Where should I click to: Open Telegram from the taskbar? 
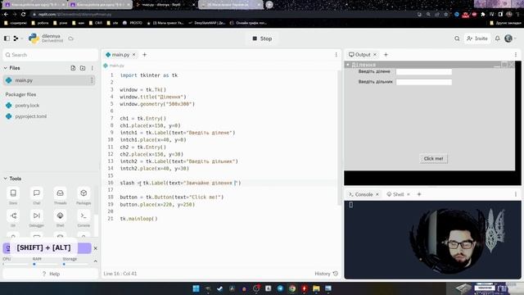tap(280, 288)
